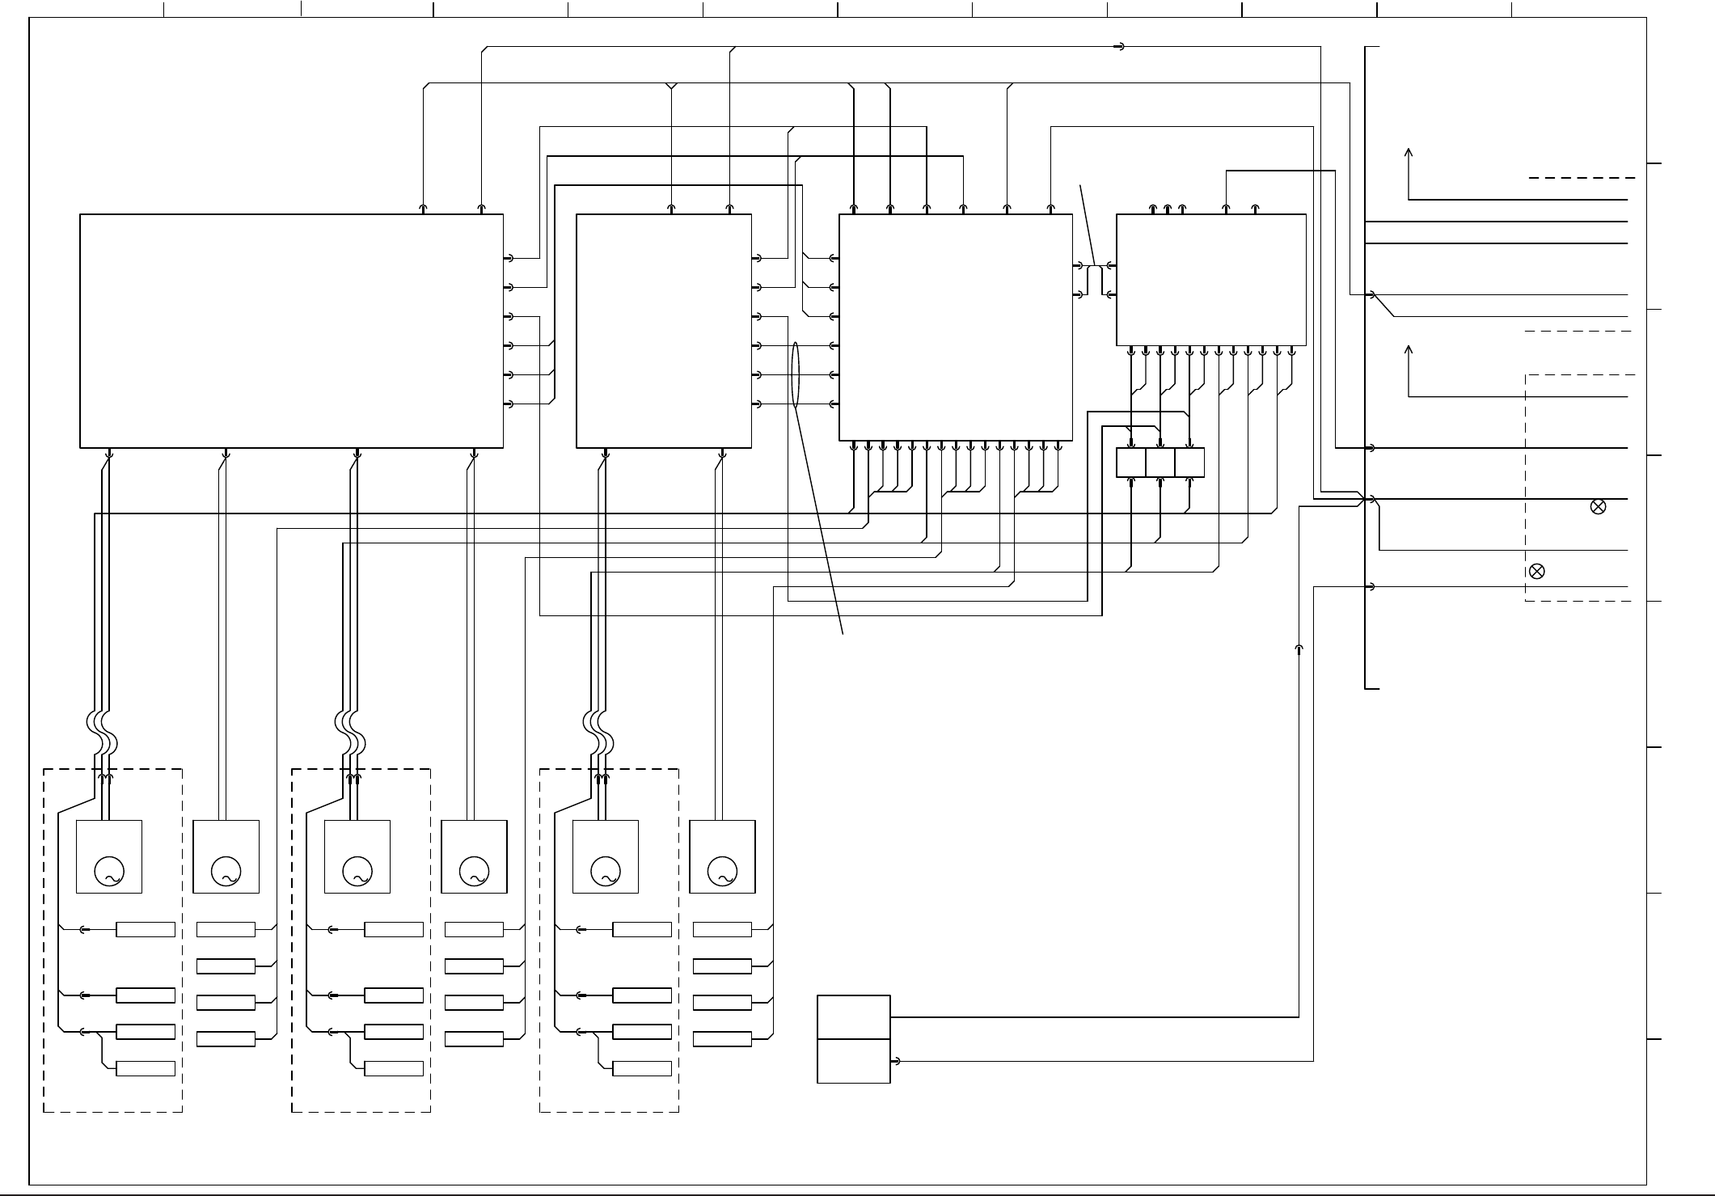Click the leftmost wavy cable-break symbol
The height and width of the screenshot is (1196, 1715).
[102, 732]
